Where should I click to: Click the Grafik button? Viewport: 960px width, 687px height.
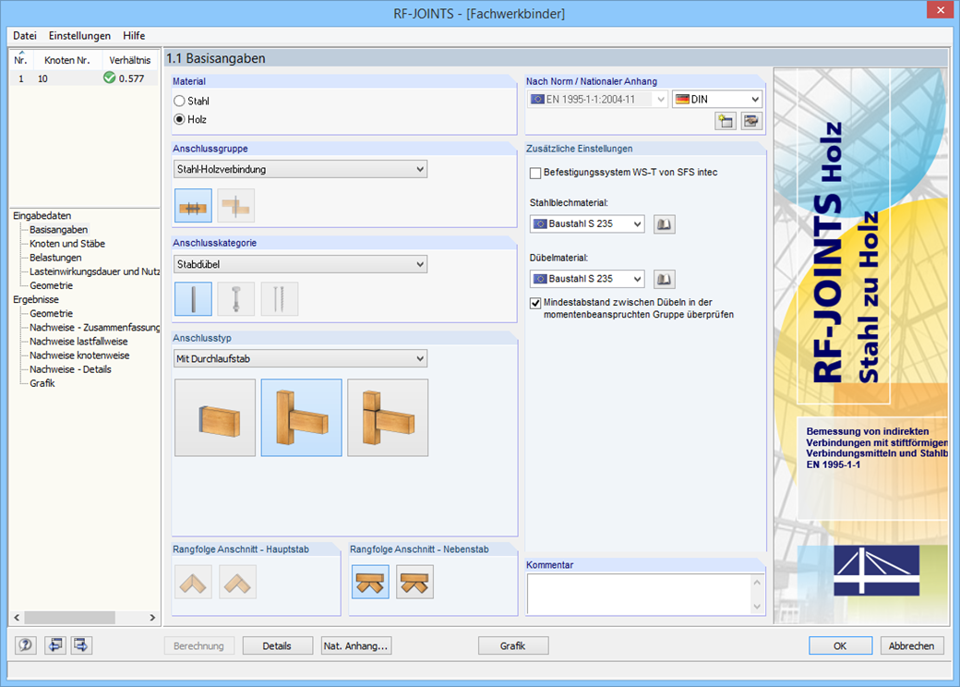click(x=513, y=646)
